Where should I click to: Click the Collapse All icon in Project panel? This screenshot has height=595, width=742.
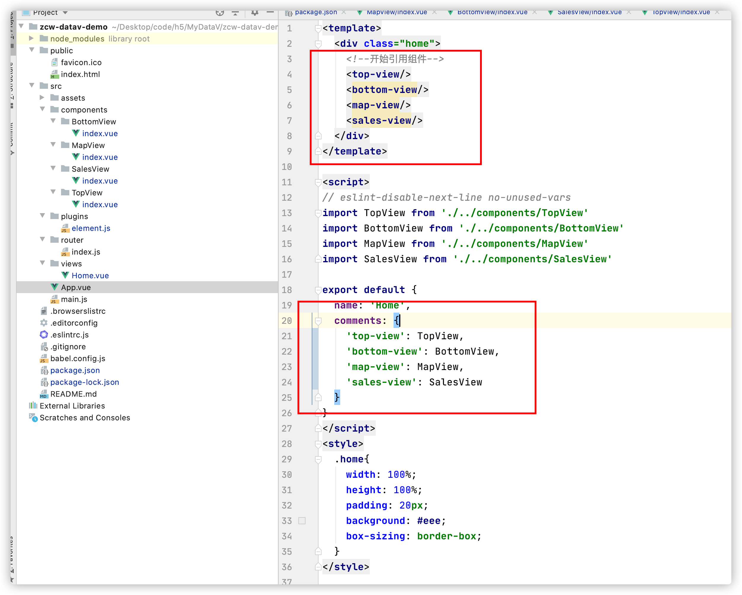235,13
